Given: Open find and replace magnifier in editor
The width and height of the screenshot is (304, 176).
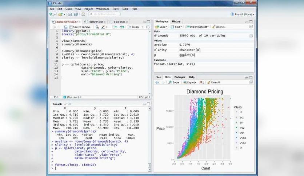Looking at the screenshot, I should click(x=97, y=27).
